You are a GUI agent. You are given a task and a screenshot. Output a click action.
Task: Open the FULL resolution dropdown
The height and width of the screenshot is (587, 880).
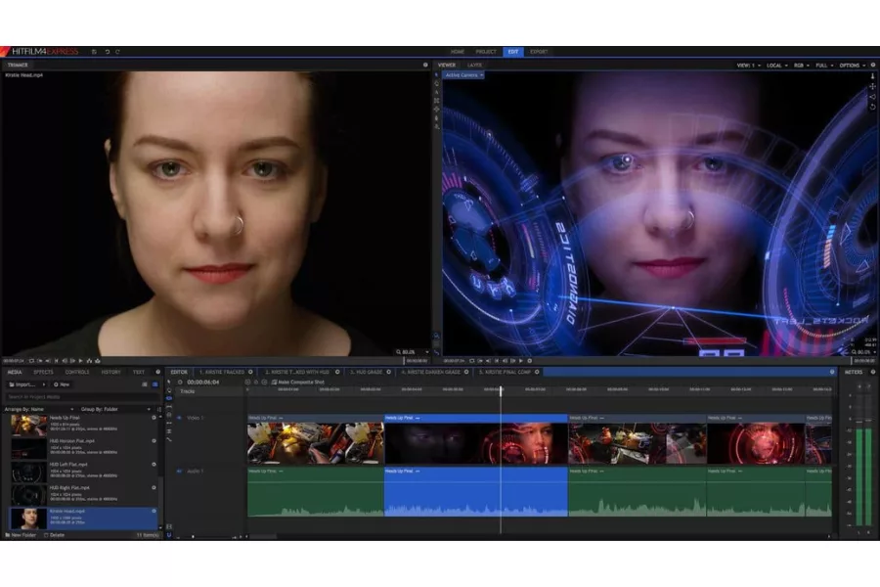[x=824, y=66]
